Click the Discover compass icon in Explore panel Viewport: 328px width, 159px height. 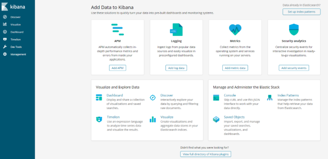click(x=153, y=97)
